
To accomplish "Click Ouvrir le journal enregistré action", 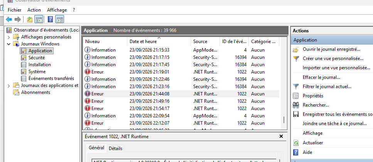I will (331, 49).
